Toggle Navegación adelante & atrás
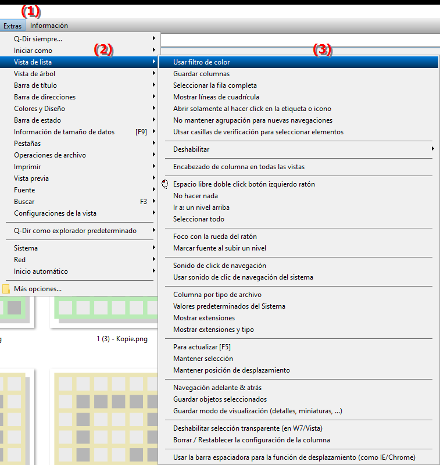This screenshot has height=465, width=440. coord(299,388)
